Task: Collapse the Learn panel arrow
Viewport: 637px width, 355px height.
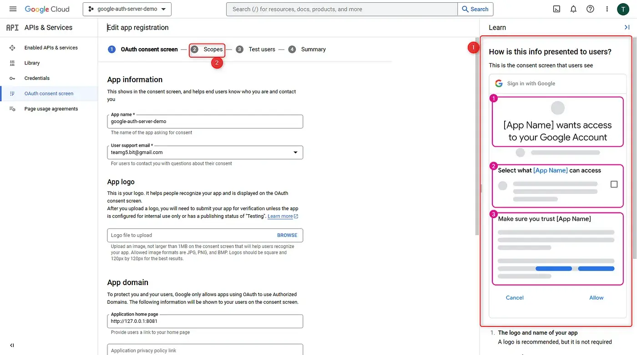Action: click(x=627, y=27)
